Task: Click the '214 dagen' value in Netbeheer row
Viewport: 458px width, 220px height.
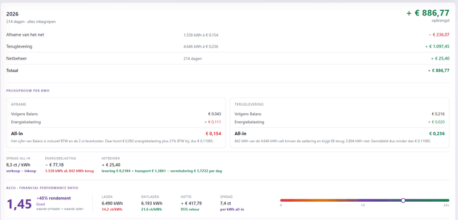Action: point(192,58)
